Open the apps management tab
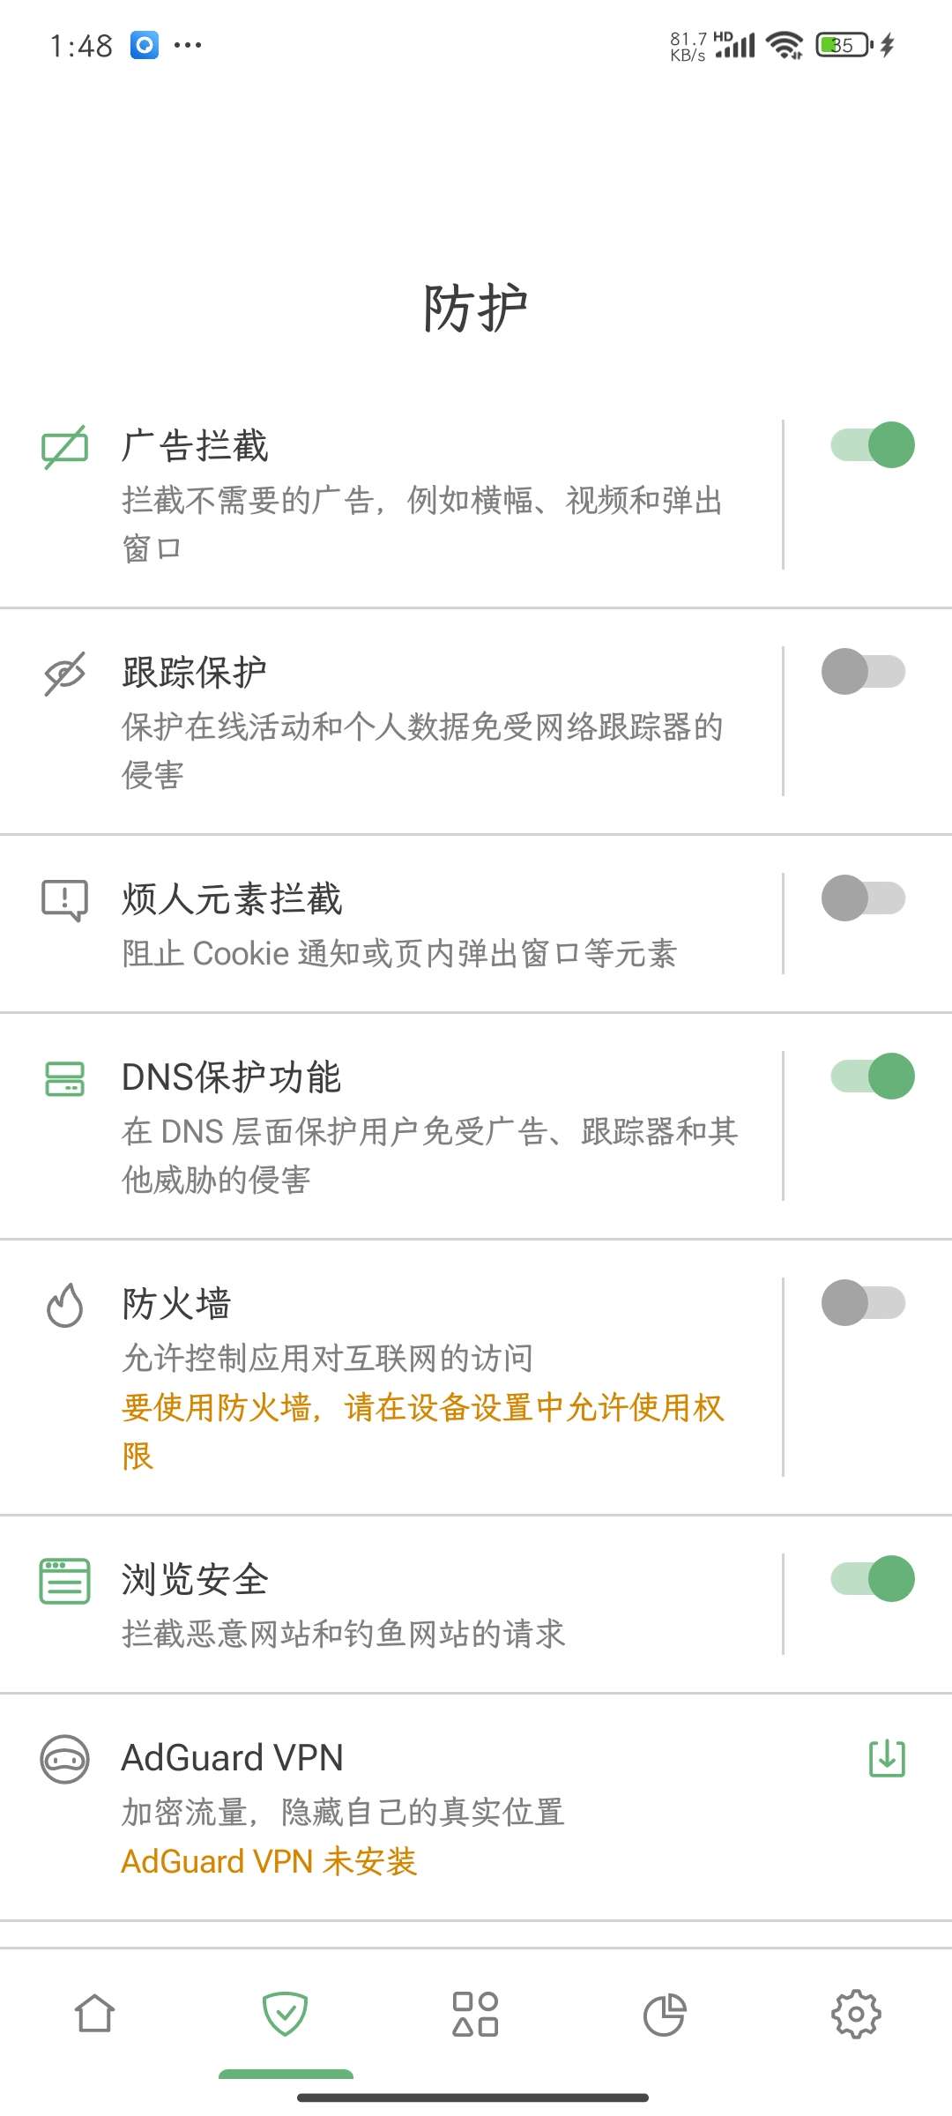The width and height of the screenshot is (952, 2116). click(476, 2015)
